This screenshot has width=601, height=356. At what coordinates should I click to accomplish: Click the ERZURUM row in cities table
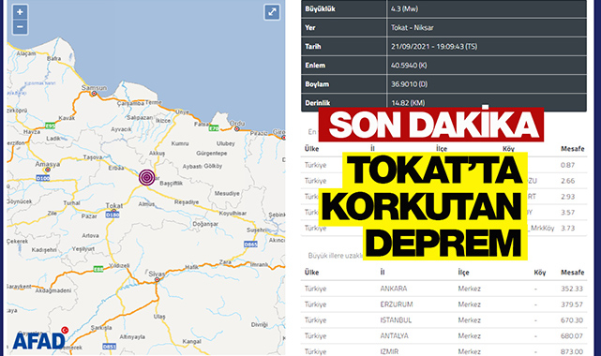click(443, 304)
